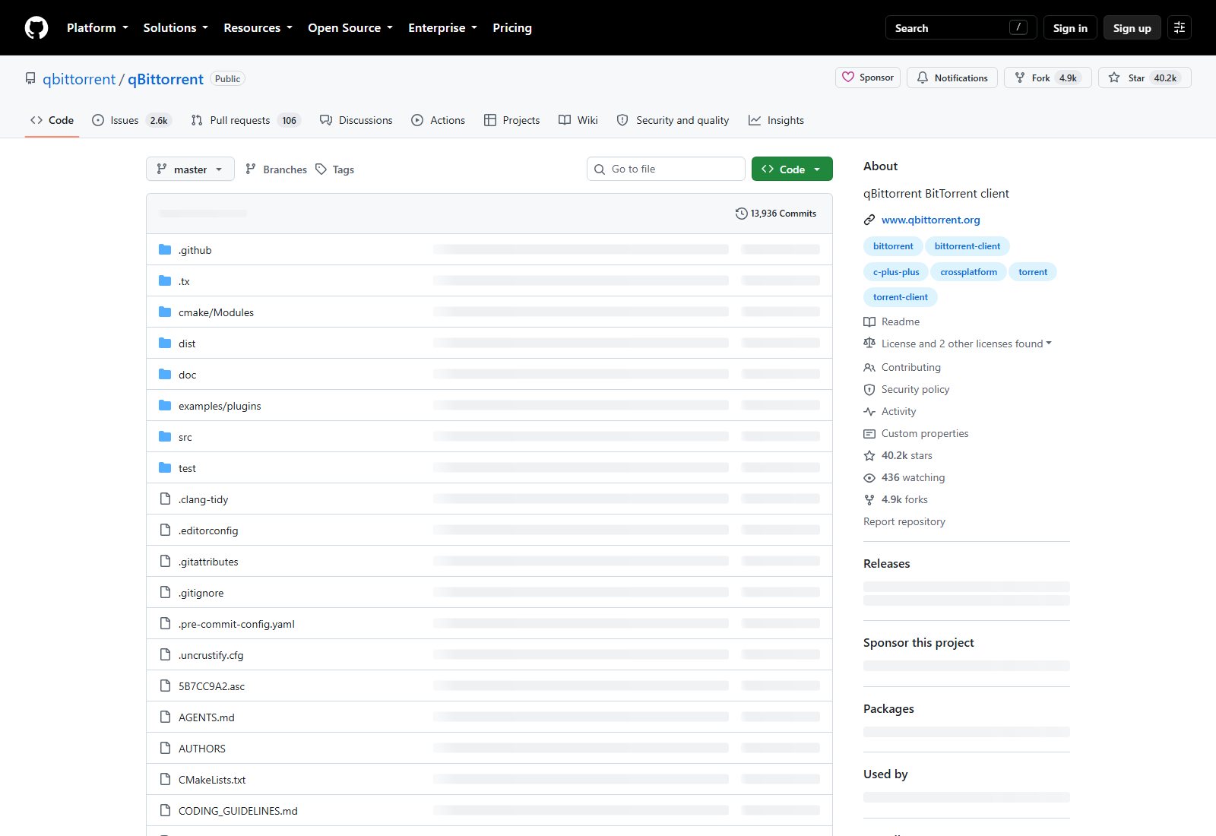Open the CODING_GUIDELINES.md file
This screenshot has width=1216, height=836.
tap(238, 811)
